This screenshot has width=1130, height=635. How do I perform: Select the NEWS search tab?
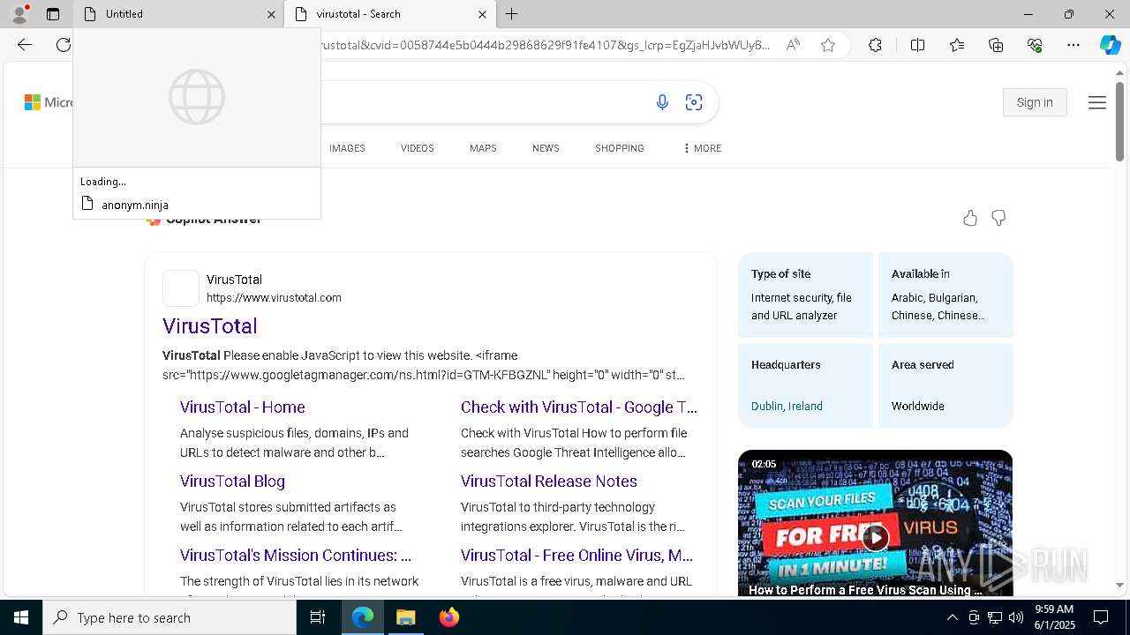tap(546, 148)
